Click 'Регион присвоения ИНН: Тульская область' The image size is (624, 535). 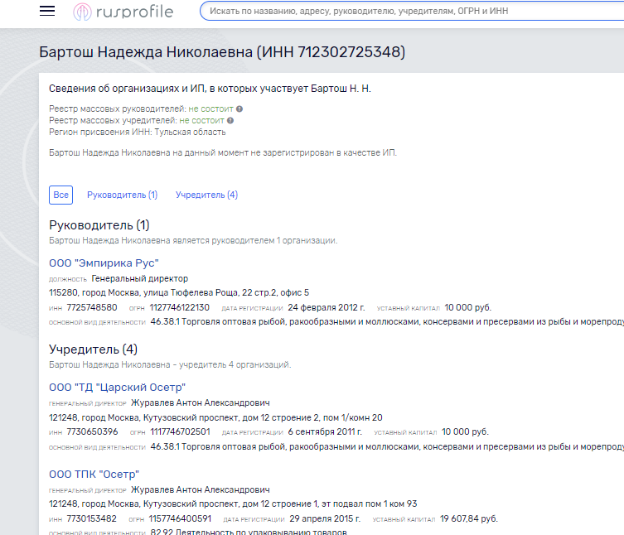[x=138, y=132]
